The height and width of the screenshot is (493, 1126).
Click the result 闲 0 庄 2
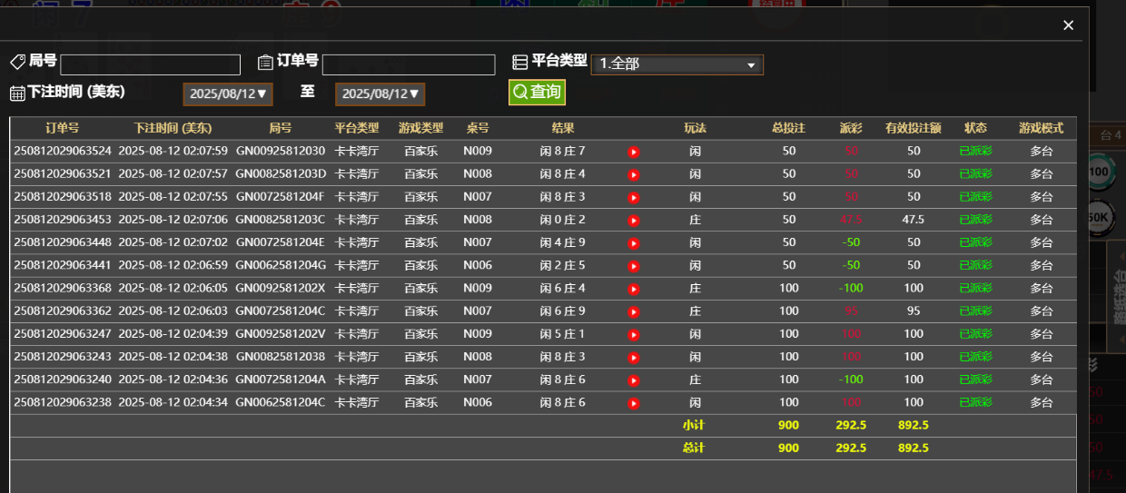563,219
